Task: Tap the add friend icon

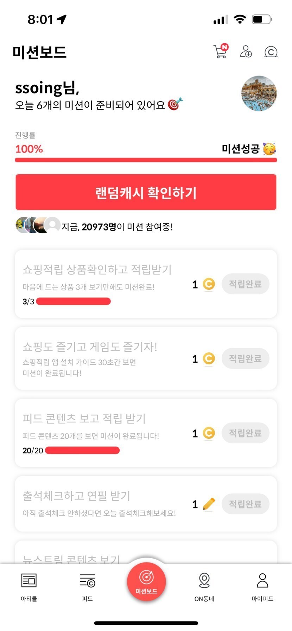Action: pos(246,51)
